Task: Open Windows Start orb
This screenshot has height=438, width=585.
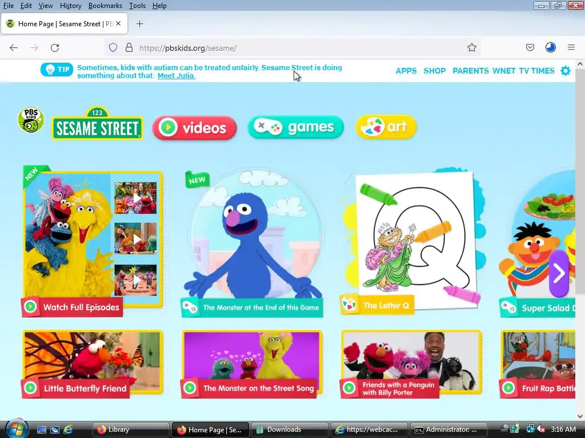Action: [16, 429]
